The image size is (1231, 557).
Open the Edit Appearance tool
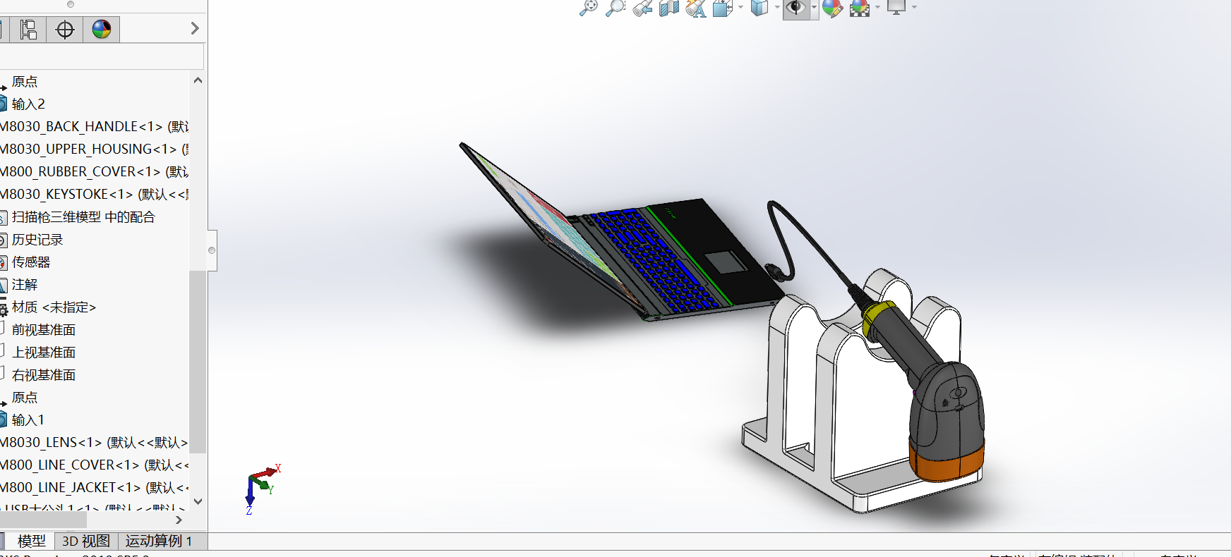pos(833,8)
